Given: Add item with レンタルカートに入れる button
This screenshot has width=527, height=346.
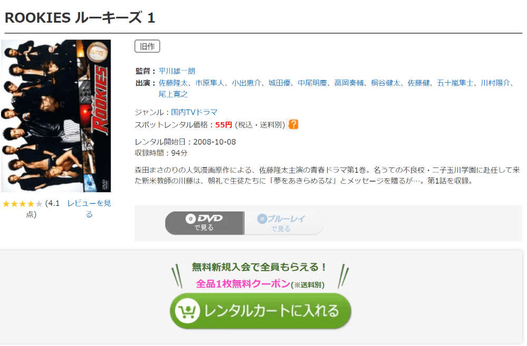Looking at the screenshot, I should pos(260,311).
